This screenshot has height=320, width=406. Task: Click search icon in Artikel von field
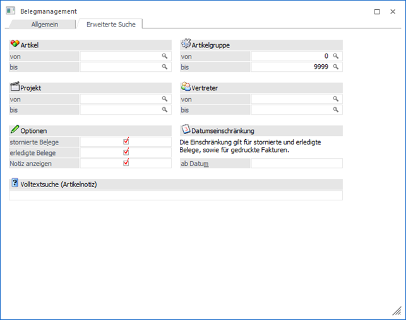(165, 56)
